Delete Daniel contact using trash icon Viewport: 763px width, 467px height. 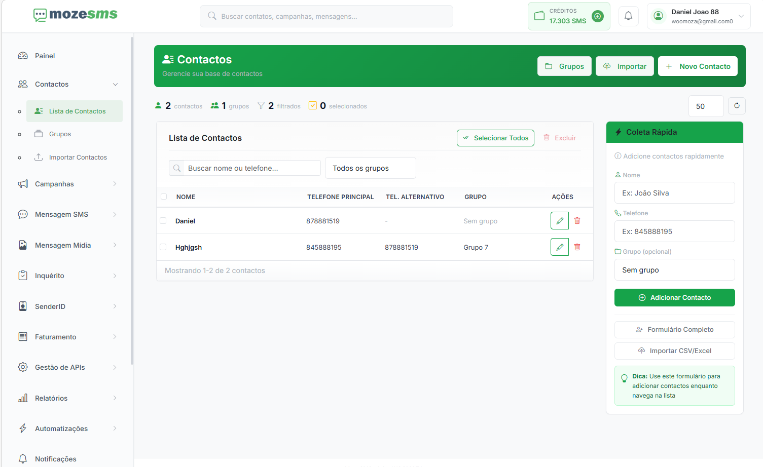(577, 221)
